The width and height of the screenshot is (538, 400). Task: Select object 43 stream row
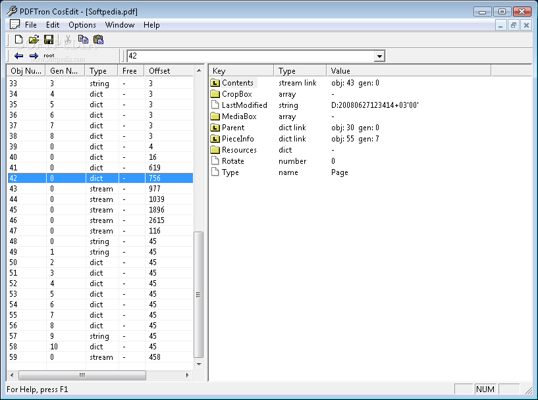pos(100,189)
